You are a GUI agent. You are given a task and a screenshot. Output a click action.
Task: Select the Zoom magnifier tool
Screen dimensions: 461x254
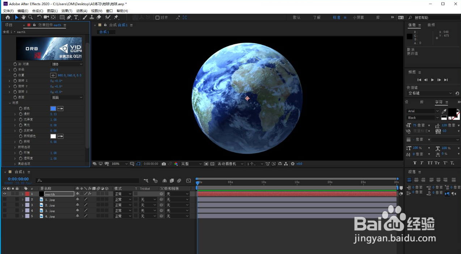point(30,17)
